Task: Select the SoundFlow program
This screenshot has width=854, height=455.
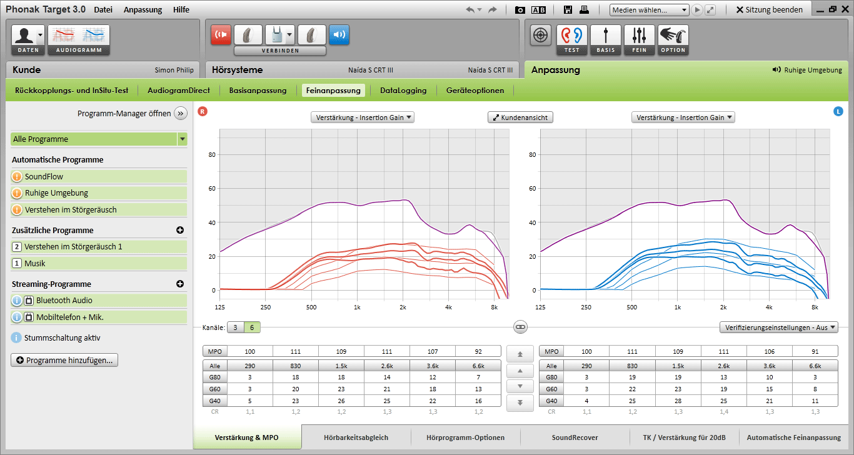Action: coord(99,176)
